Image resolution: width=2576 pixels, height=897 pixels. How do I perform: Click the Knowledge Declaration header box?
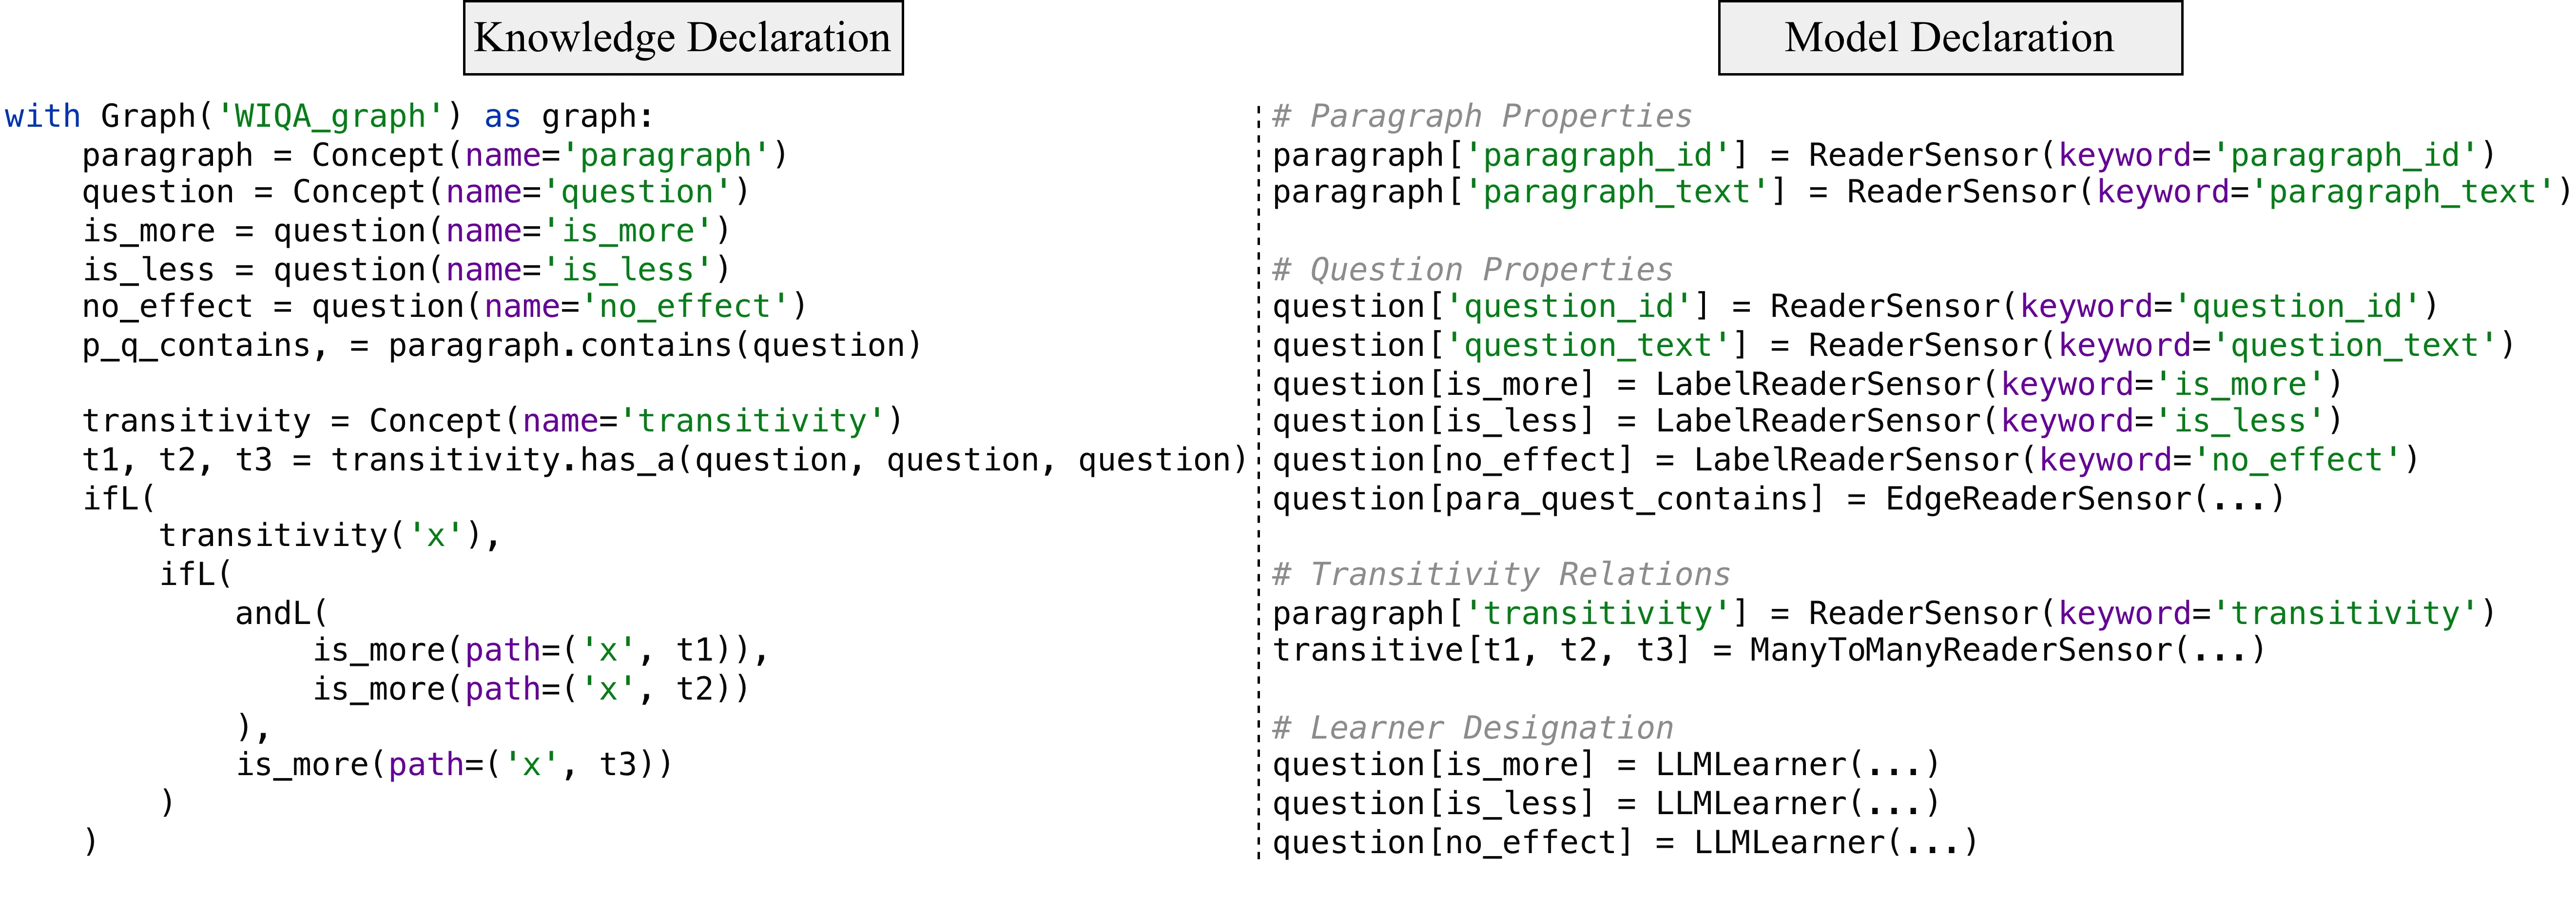tap(683, 38)
